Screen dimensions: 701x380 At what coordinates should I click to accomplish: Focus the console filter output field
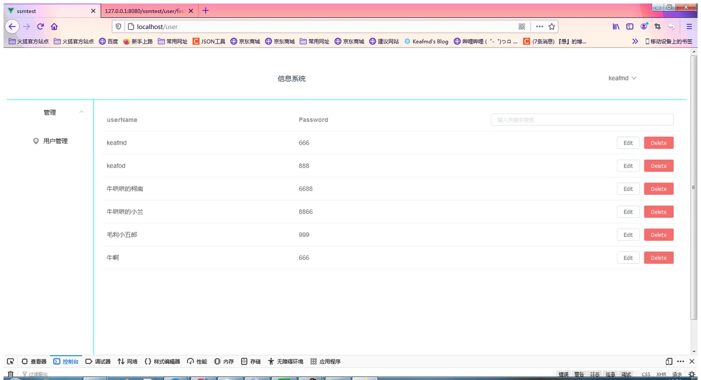pos(285,374)
